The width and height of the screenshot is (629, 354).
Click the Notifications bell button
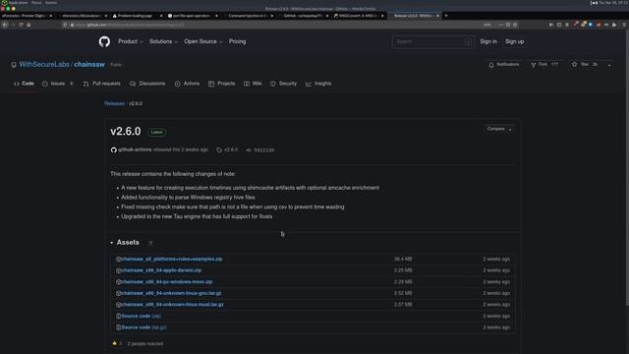tap(504, 64)
